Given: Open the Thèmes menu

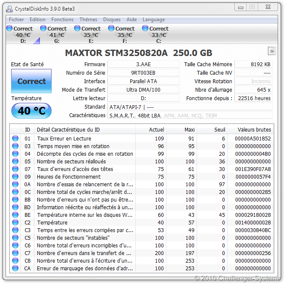Looking at the screenshot, I should [88, 20].
